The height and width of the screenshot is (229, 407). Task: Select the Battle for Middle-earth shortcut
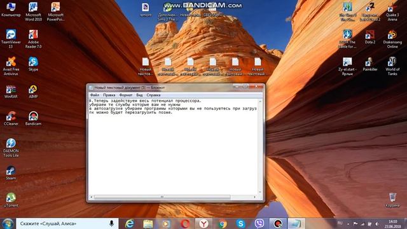[347, 39]
